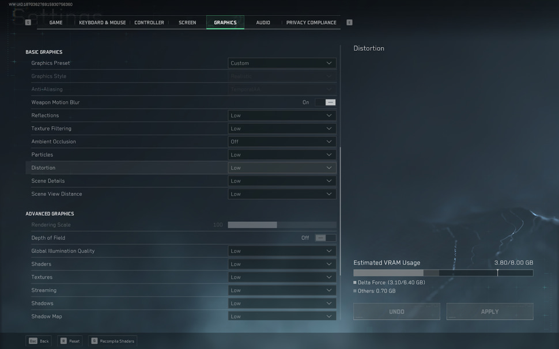Click the Undo button

(x=396, y=312)
